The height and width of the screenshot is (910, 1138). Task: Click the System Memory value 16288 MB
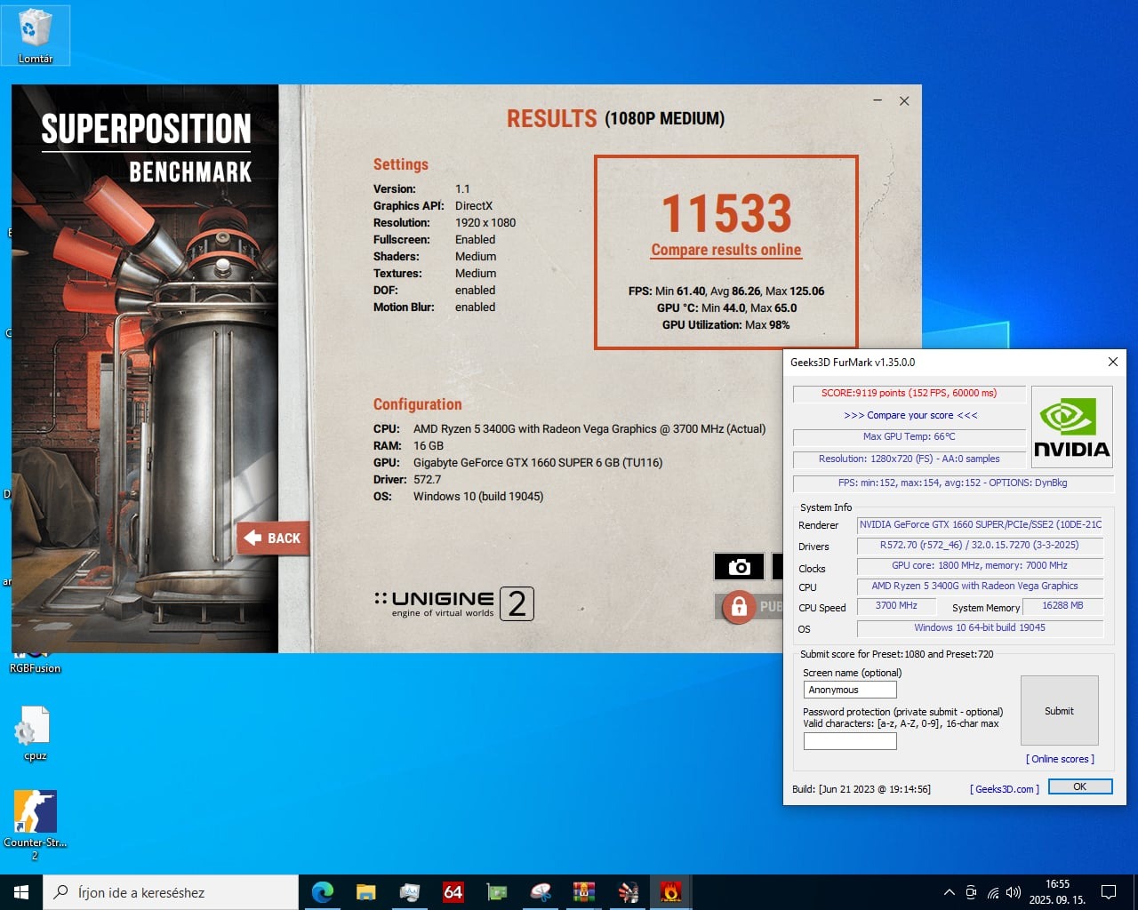click(1062, 605)
